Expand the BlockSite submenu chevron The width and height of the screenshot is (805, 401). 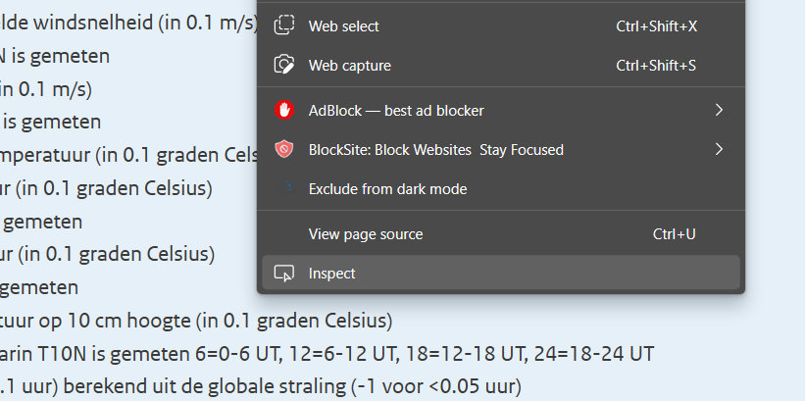click(719, 149)
